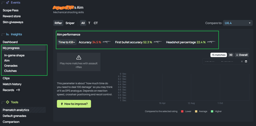
Task: Open the Skin giveaways link
Action: (x=13, y=22)
